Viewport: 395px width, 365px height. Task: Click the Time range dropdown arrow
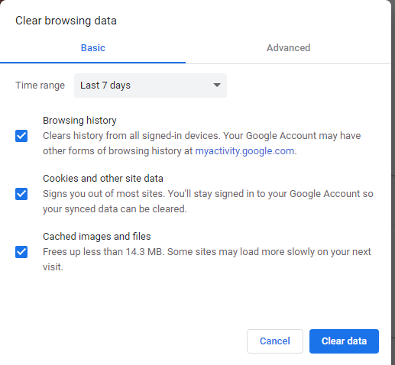(x=217, y=85)
